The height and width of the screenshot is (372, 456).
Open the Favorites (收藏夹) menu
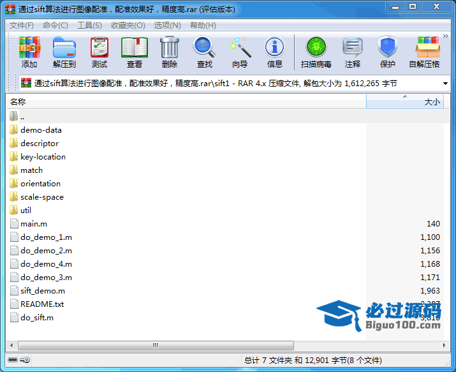coord(128,26)
